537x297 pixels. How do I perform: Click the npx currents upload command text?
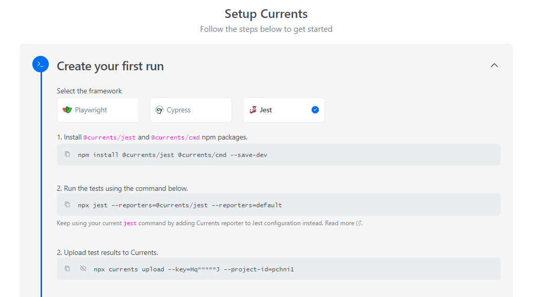pyautogui.click(x=194, y=269)
